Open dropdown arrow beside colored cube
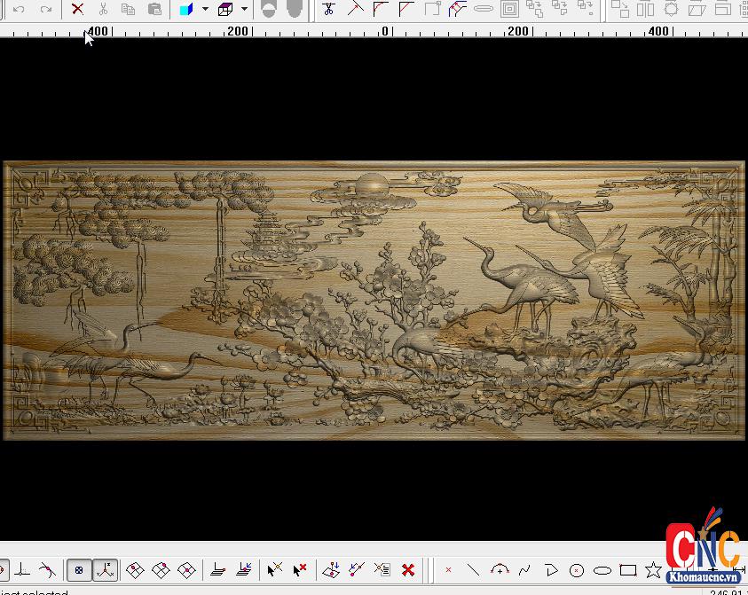 point(205,9)
